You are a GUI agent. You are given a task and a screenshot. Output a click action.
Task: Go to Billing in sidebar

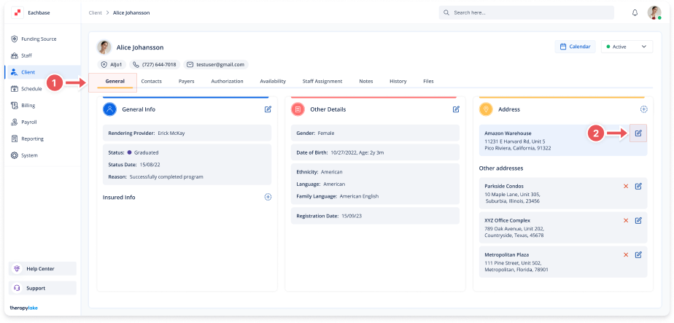click(x=28, y=105)
